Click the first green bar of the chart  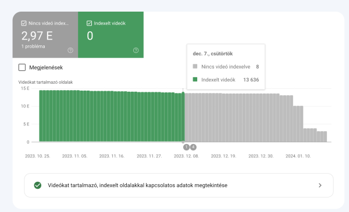pos(41,116)
